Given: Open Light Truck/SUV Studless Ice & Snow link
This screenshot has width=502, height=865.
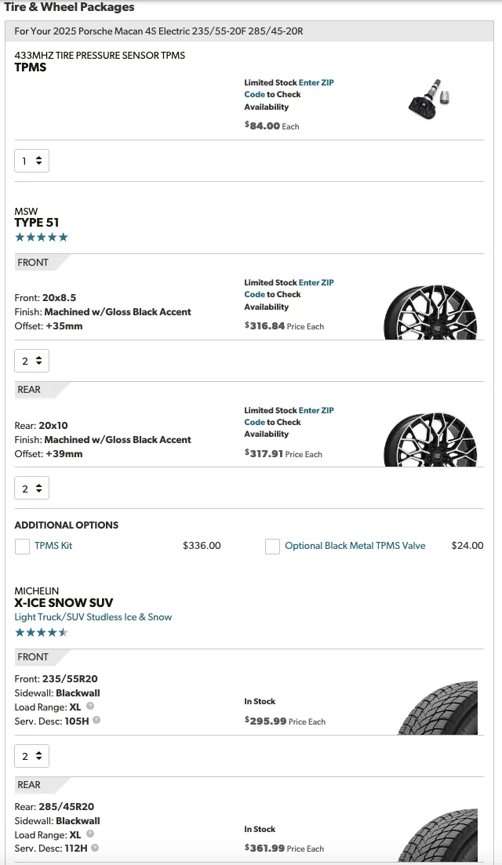Looking at the screenshot, I should [x=93, y=617].
